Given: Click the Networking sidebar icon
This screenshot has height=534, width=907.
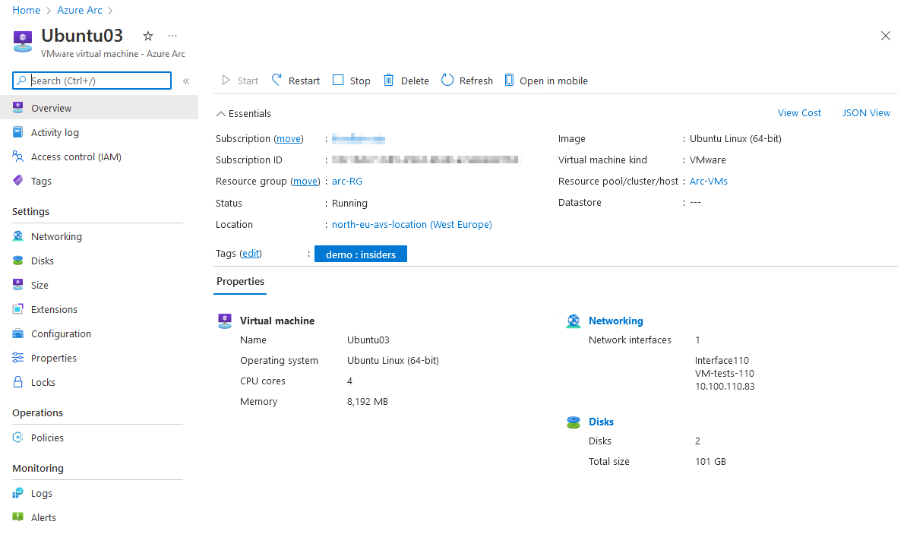Looking at the screenshot, I should (x=18, y=236).
